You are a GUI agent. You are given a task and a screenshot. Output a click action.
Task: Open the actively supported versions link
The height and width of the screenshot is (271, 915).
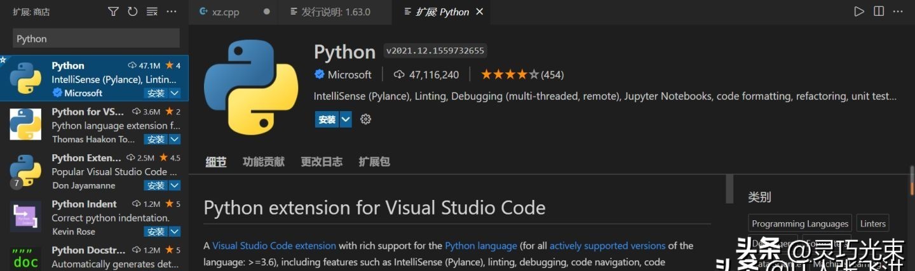point(607,246)
